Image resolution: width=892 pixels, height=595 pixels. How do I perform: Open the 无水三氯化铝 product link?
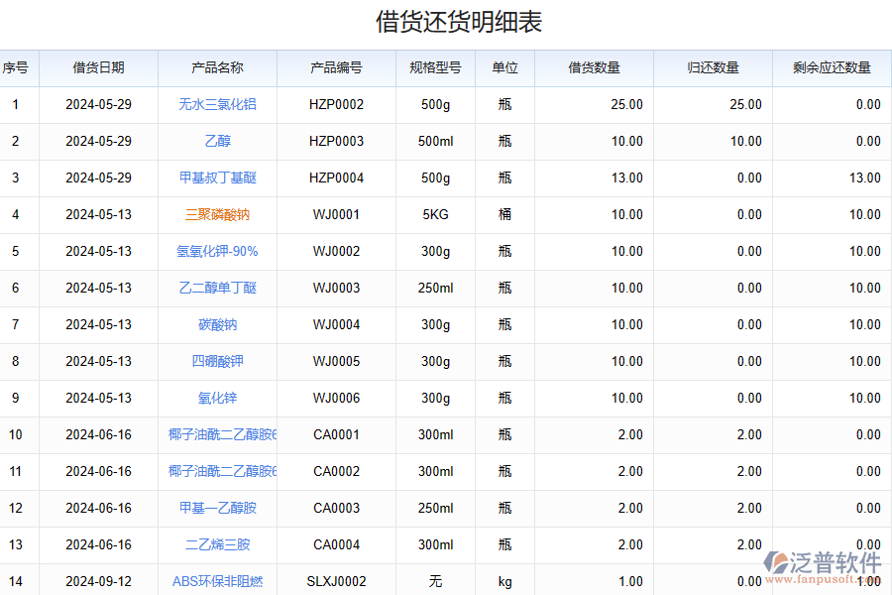pyautogui.click(x=220, y=104)
